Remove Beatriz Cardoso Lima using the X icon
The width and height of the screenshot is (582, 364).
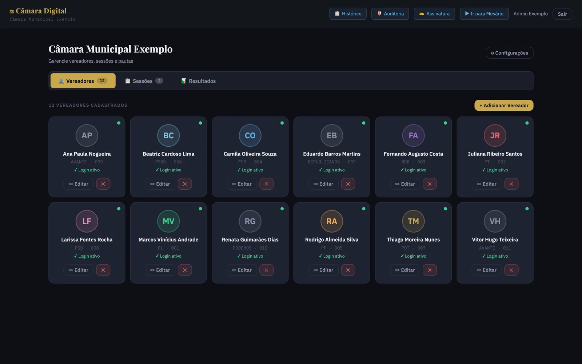(185, 184)
